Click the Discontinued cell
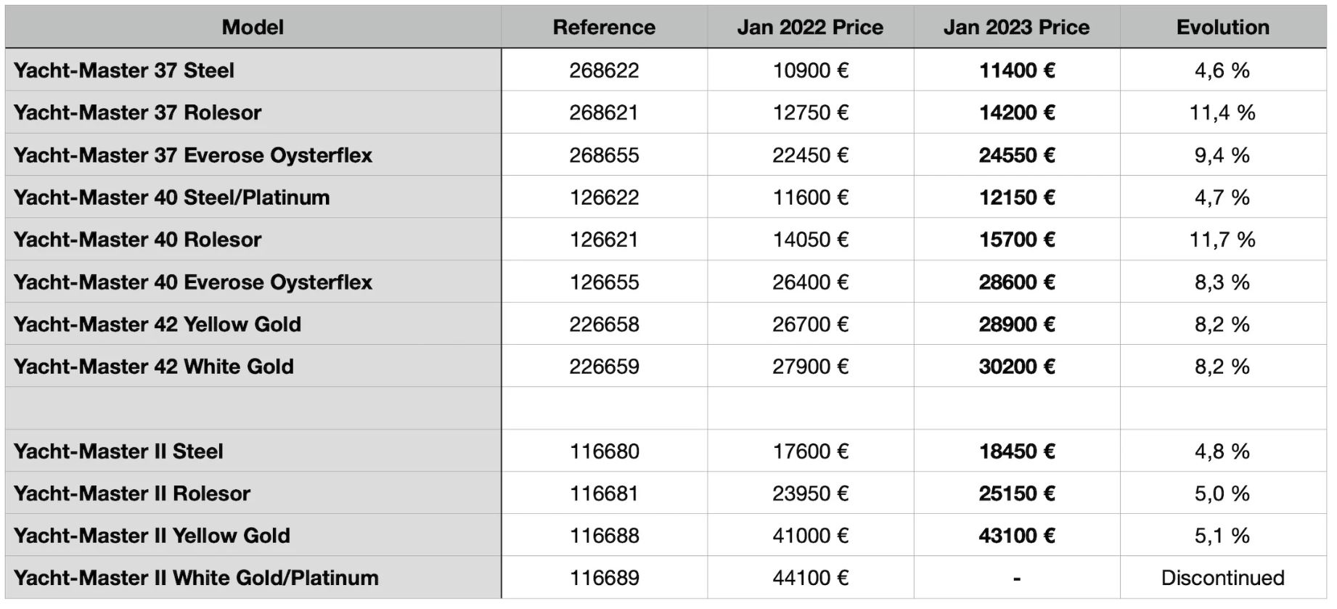The width and height of the screenshot is (1337, 609). pos(1222,578)
